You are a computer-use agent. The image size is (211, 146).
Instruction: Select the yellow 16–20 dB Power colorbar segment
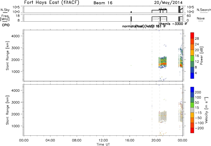point(192,52)
